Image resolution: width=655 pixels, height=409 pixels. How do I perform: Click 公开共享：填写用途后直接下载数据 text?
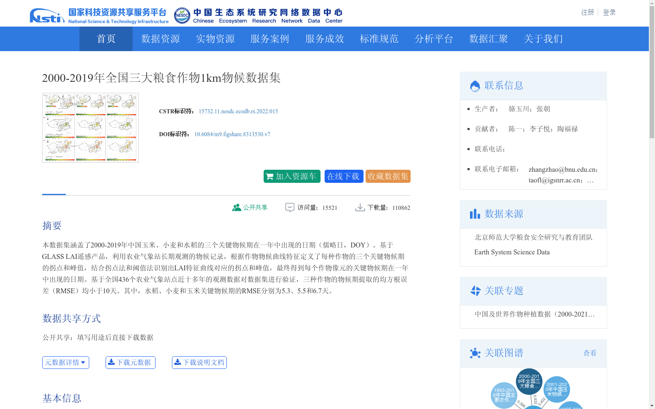point(98,337)
